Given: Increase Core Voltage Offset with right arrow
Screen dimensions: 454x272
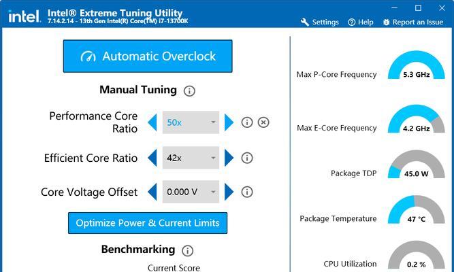Looking at the screenshot, I should point(229,192).
